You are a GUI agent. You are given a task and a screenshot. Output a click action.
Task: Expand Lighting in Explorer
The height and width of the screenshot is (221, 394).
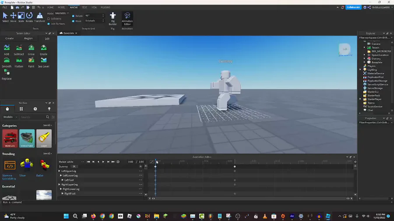[360, 69]
